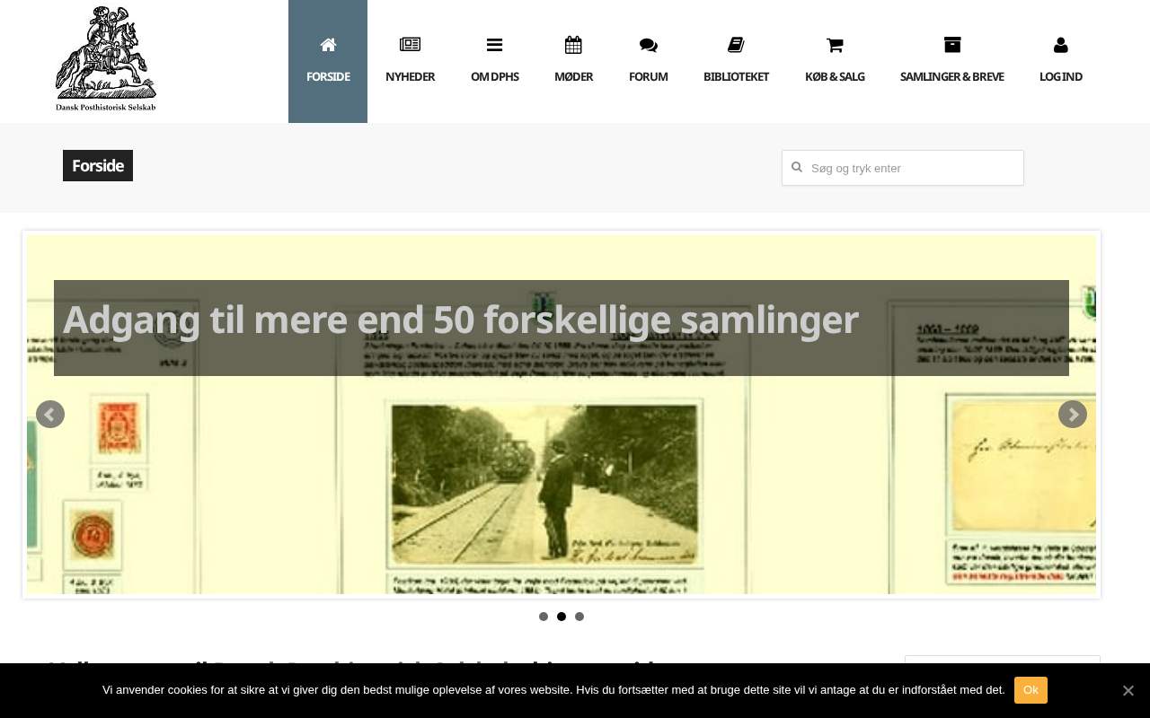Select the third slider pagination dot

(579, 617)
